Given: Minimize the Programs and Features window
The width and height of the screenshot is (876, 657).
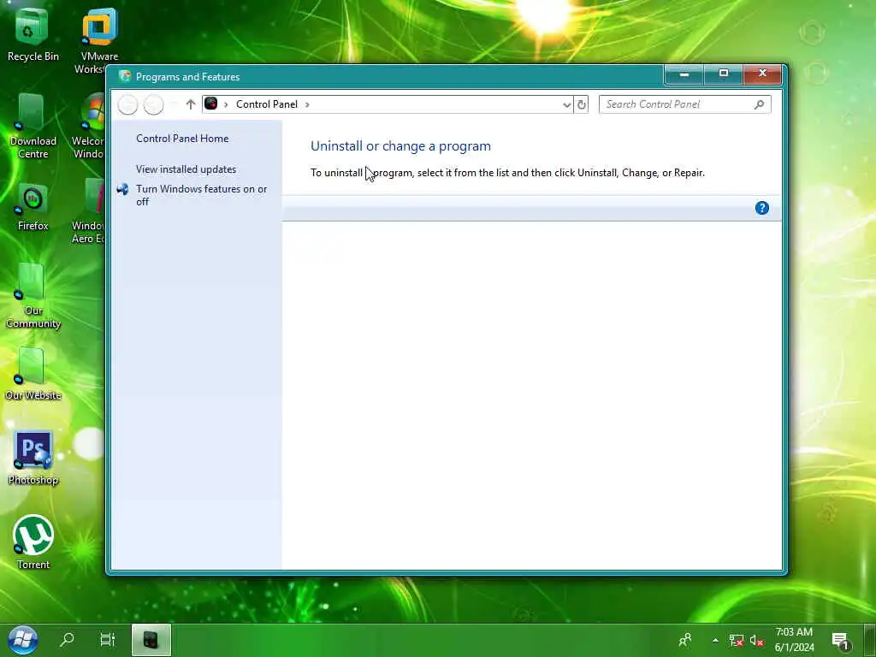Looking at the screenshot, I should pos(684,74).
